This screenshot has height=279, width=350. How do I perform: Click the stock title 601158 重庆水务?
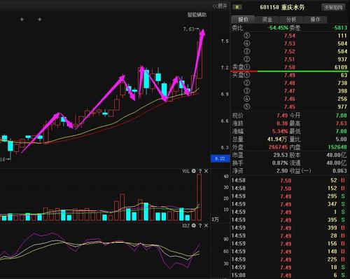(x=282, y=7)
